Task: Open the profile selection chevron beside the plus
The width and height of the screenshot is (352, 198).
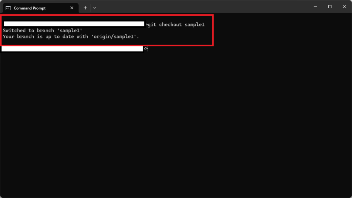Action: coord(95,8)
